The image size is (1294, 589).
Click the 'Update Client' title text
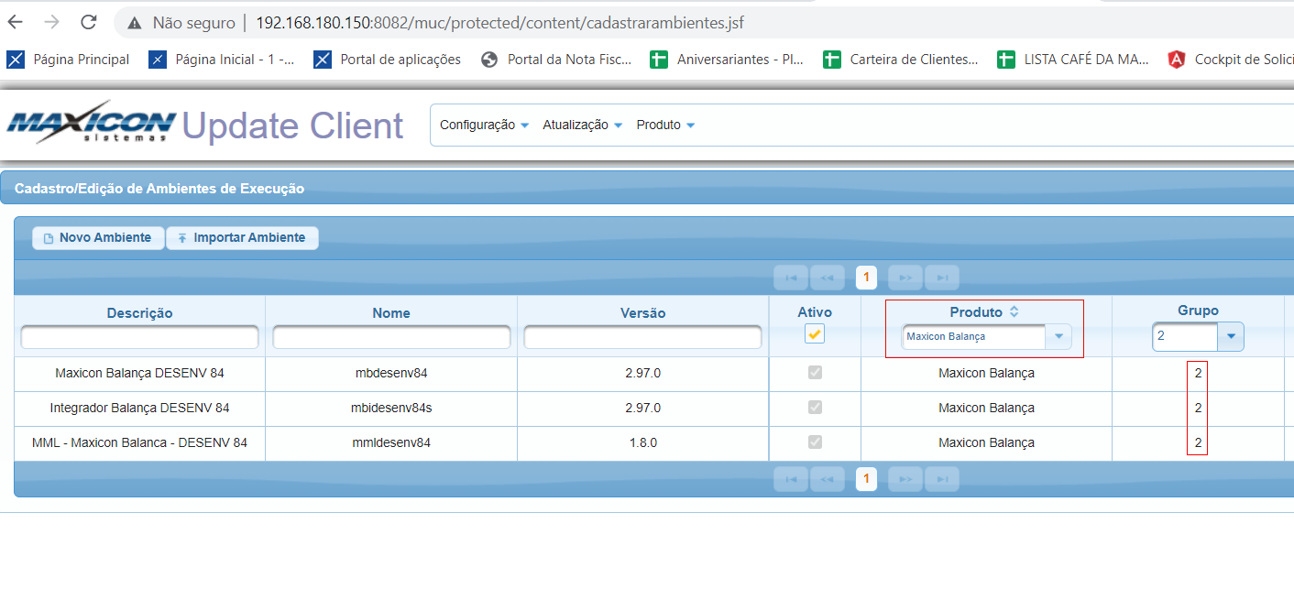click(293, 125)
